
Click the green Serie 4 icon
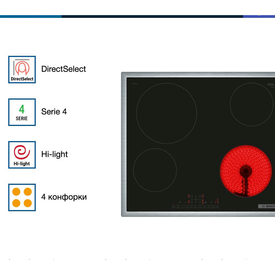pyautogui.click(x=22, y=112)
